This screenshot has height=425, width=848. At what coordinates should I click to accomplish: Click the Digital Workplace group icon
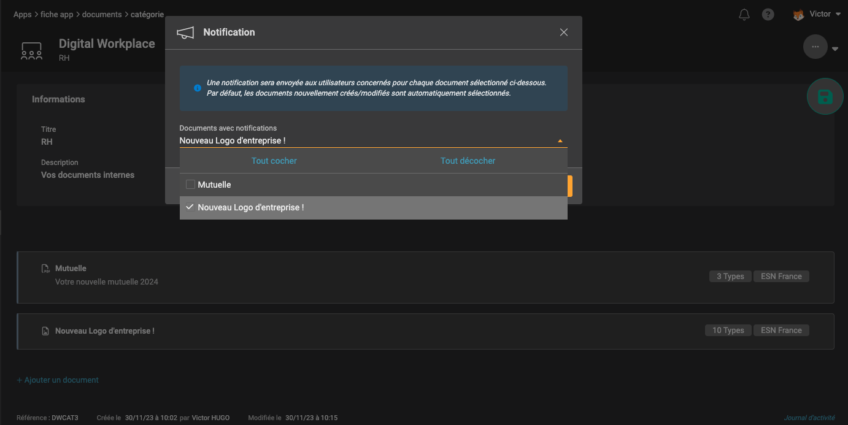[x=31, y=50]
